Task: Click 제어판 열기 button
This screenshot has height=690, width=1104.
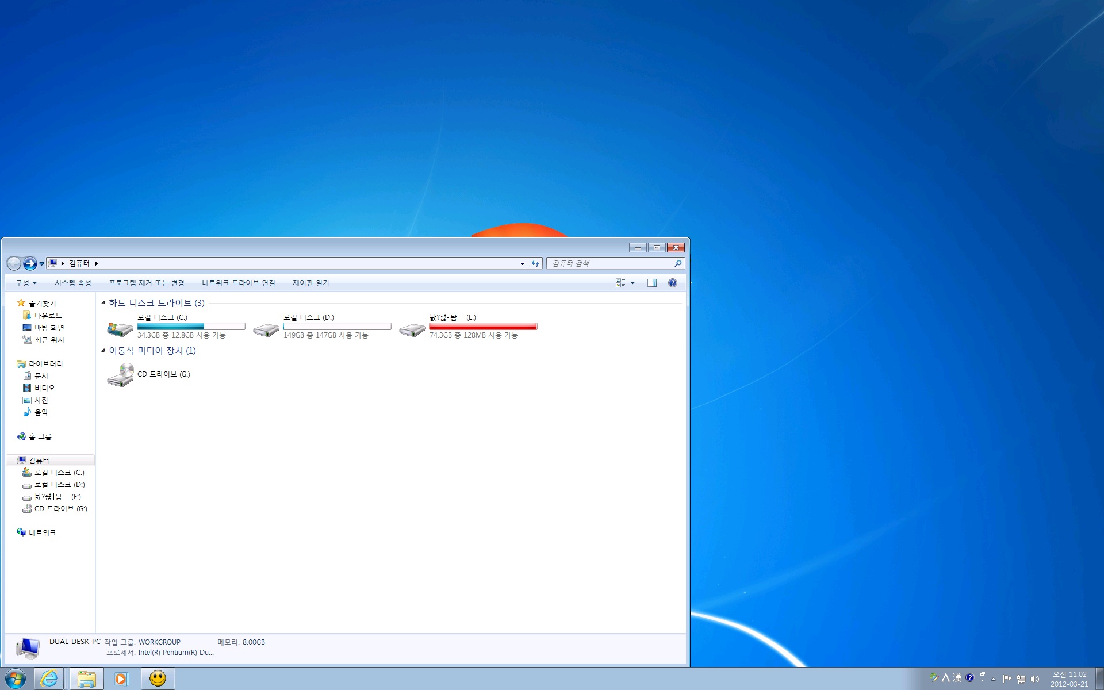Action: pos(309,283)
